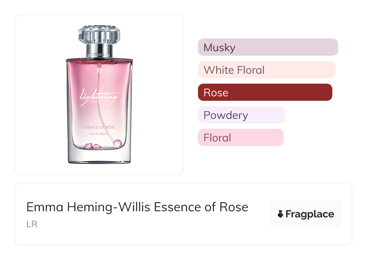Select the dark red Rose accord bar
This screenshot has width=367, height=260.
pos(265,92)
